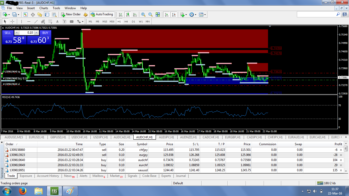
Task: Expand the Periods dropdown arrow
Action: tap(195, 15)
